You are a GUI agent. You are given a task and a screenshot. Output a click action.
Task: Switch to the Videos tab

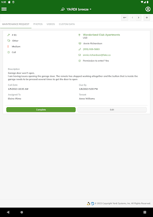tap(51, 24)
